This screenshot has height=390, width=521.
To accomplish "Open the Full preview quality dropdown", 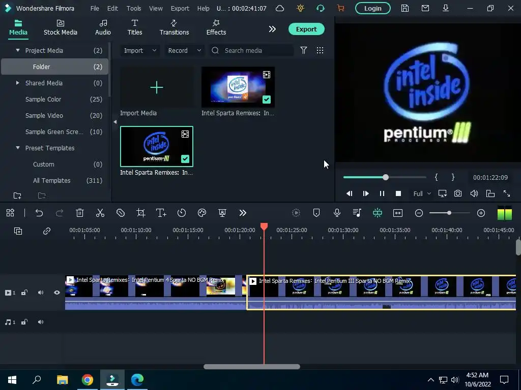I will (x=422, y=193).
